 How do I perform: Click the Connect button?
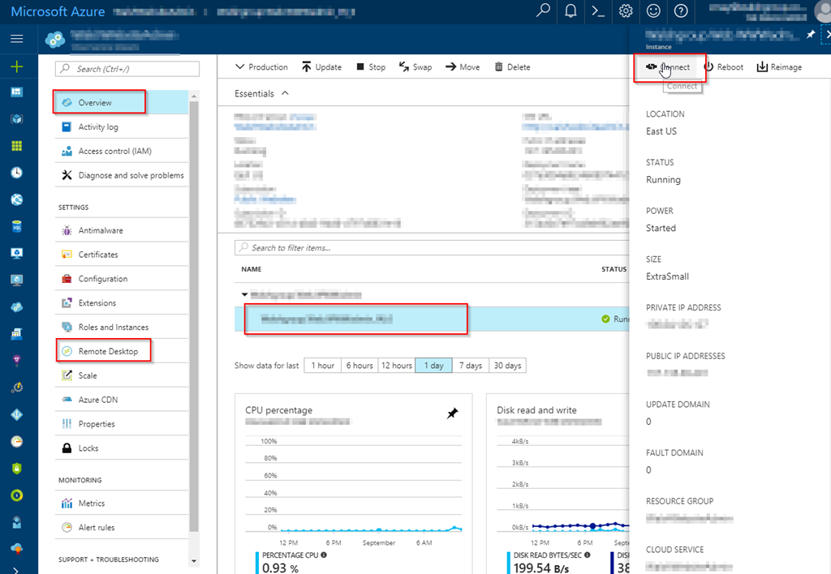669,67
